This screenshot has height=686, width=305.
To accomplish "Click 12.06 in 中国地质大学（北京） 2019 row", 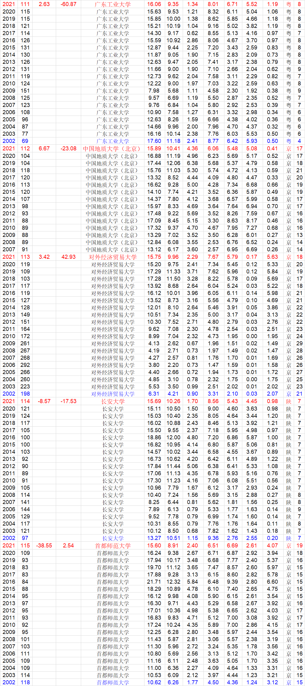I will pyautogui.click(x=174, y=163).
